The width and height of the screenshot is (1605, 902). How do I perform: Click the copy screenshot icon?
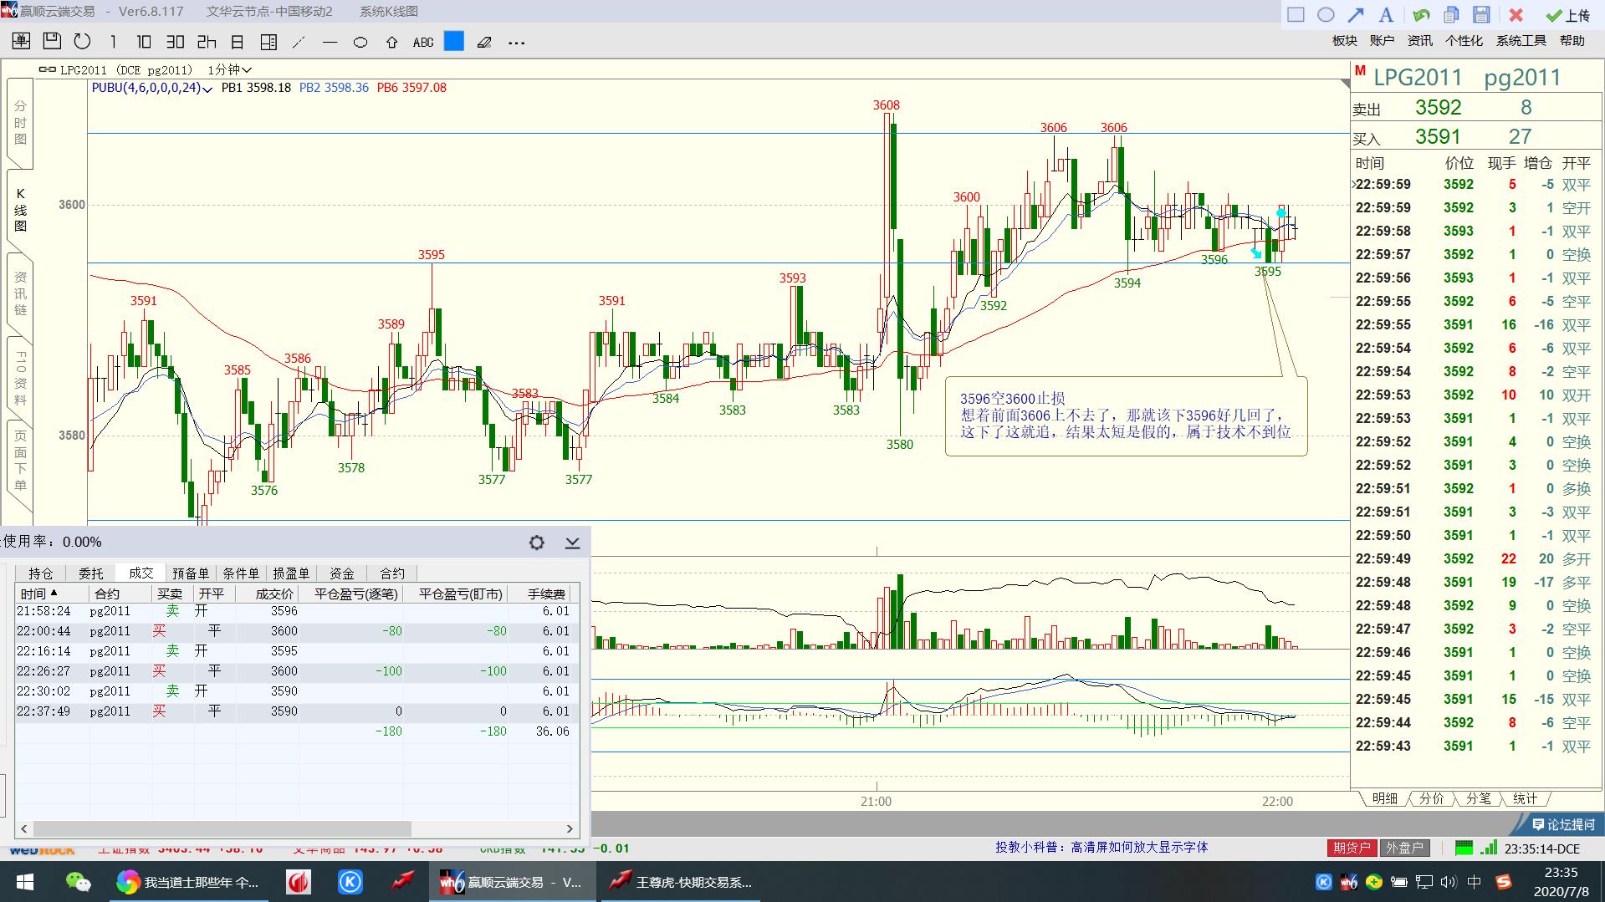(1451, 14)
